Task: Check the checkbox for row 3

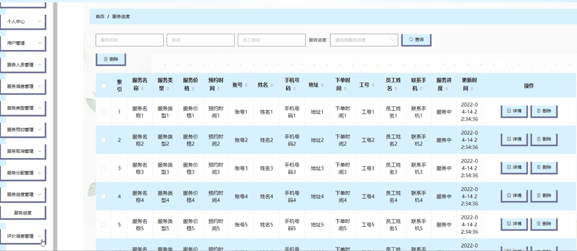Action: point(104,168)
